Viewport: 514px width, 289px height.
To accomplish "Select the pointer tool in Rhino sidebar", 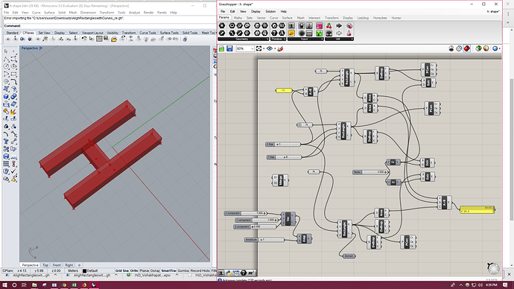I will (x=6, y=51).
